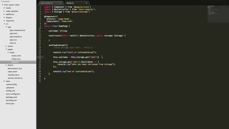Expand the plugins folder

pyautogui.click(x=4, y=18)
